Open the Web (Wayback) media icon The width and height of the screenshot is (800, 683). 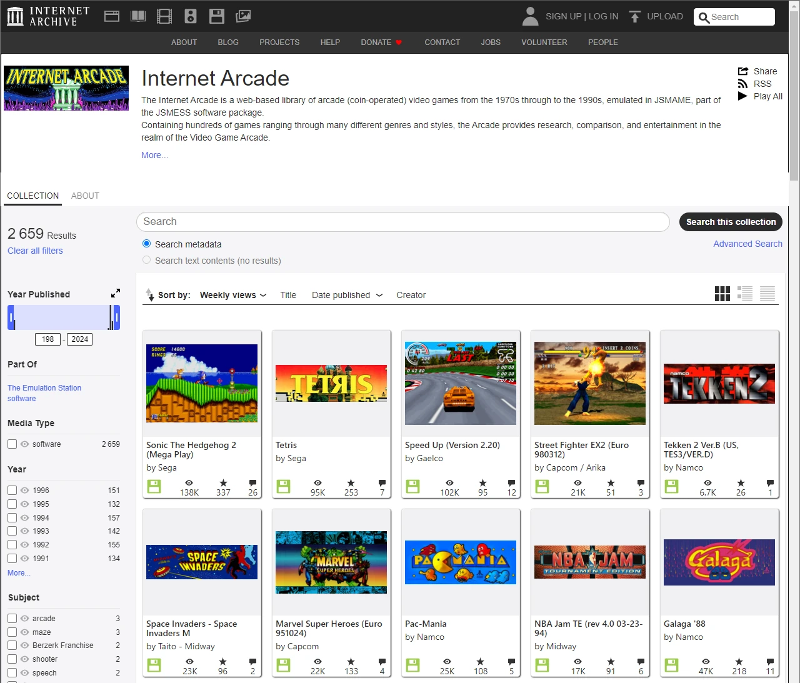pos(112,16)
